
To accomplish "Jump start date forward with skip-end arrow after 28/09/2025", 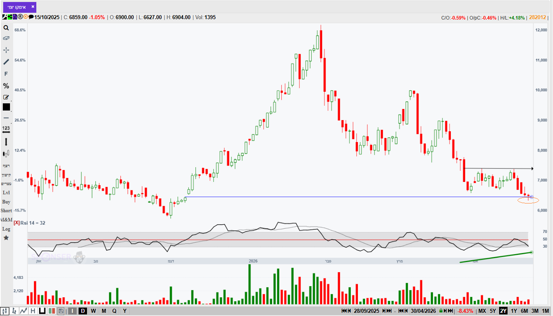I will tap(389, 311).
